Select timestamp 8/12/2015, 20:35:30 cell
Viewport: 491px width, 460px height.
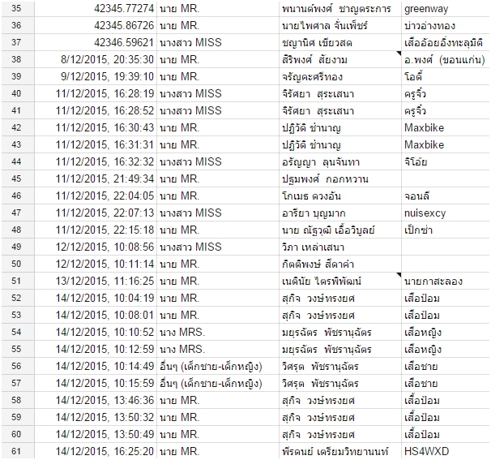point(96,59)
